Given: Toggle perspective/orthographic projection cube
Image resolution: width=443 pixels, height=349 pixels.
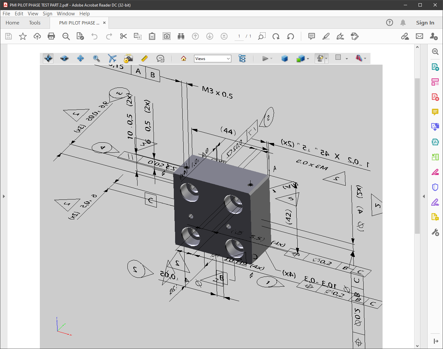Looking at the screenshot, I should point(285,58).
